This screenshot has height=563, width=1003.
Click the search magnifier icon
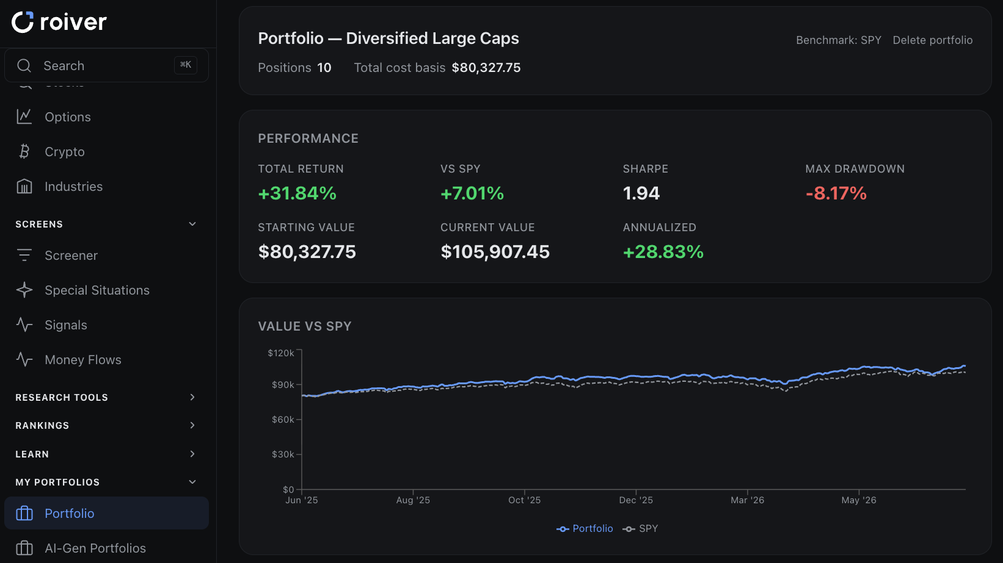pos(24,65)
